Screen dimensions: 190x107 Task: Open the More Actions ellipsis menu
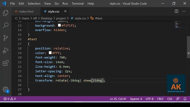click(184, 11)
